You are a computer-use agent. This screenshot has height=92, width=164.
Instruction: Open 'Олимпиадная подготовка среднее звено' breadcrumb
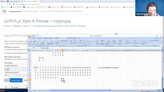pos(47,26)
